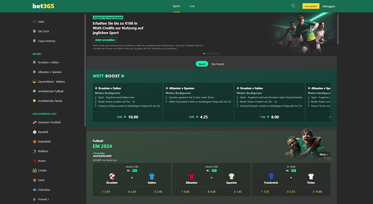
Task: Click the Anstehendes Tennis ball icon
Action: pyautogui.click(x=34, y=101)
